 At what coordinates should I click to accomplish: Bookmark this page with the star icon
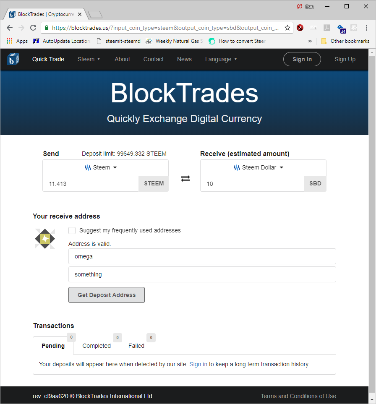click(287, 28)
